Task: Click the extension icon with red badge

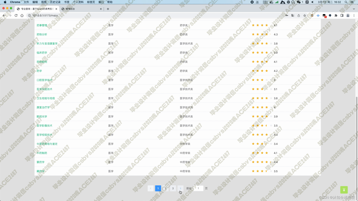Action: [x=324, y=16]
